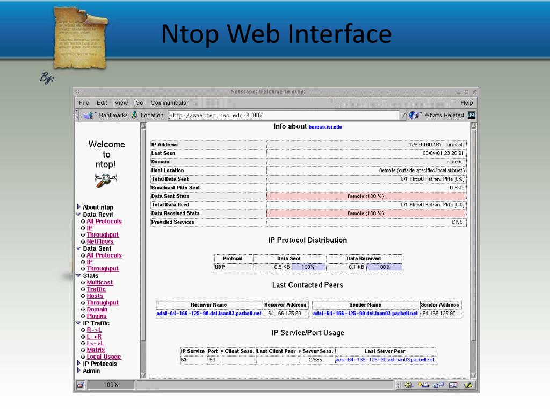
Task: Expand the About ntop section
Action: coord(79,207)
